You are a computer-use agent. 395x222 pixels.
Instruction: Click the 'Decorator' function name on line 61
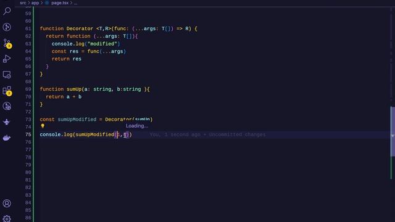coord(80,29)
